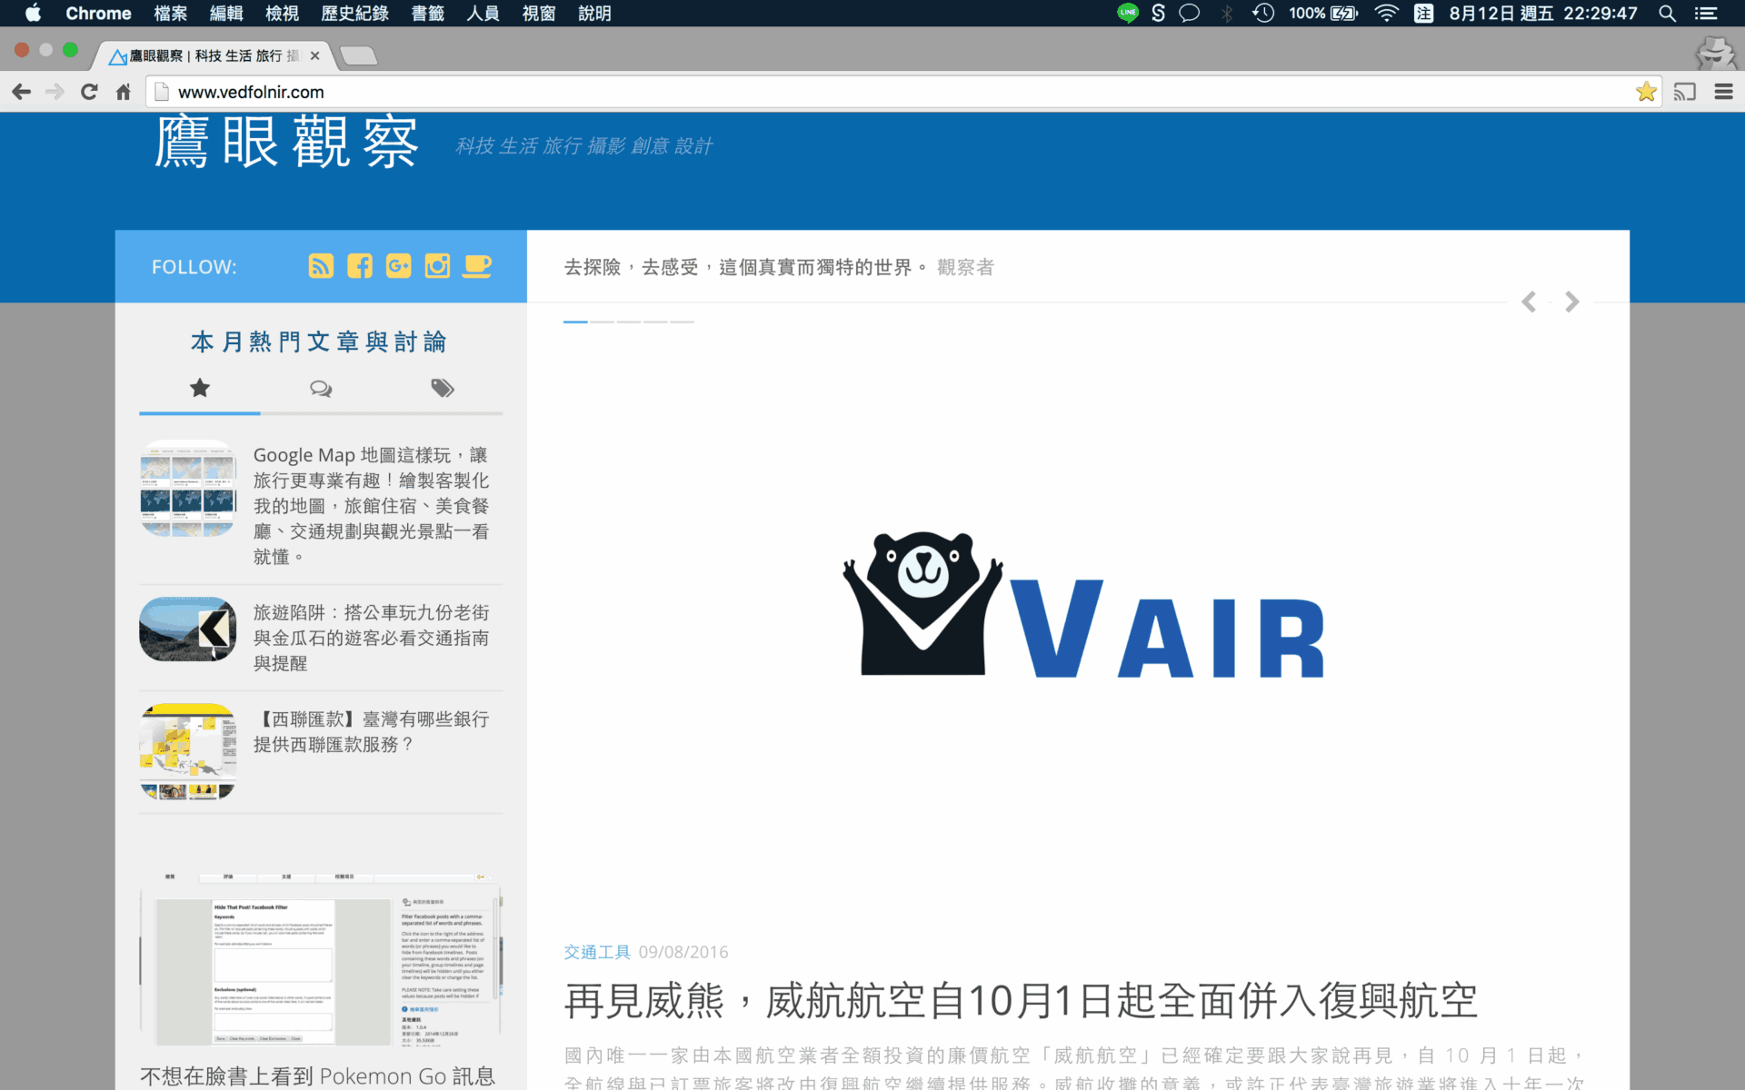Open Time Machine menu bar icon
Image resolution: width=1745 pixels, height=1090 pixels.
click(1263, 14)
